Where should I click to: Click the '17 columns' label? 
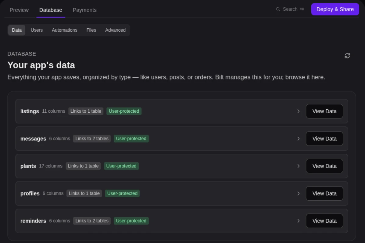point(51,166)
